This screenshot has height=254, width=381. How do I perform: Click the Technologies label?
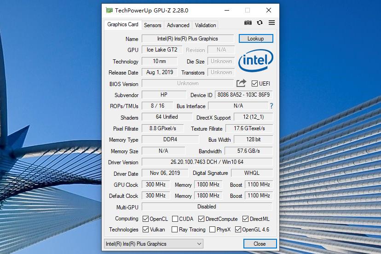[x=124, y=230]
